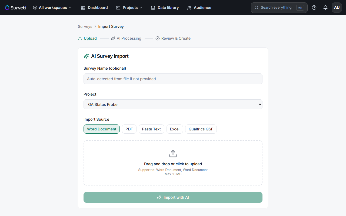Viewport: 346px width, 216px height.
Task: Click the Review & Create checkmark icon
Action: [158, 38]
